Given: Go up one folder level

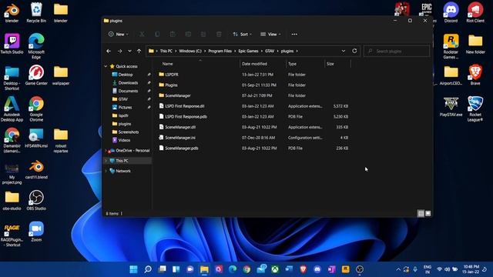Looking at the screenshot, I should (x=139, y=51).
